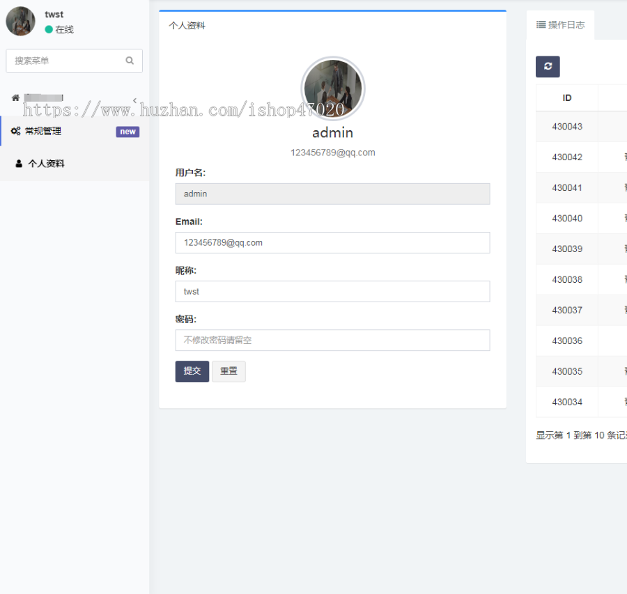Click the 在线 status label
Image resolution: width=627 pixels, height=594 pixels.
point(64,29)
